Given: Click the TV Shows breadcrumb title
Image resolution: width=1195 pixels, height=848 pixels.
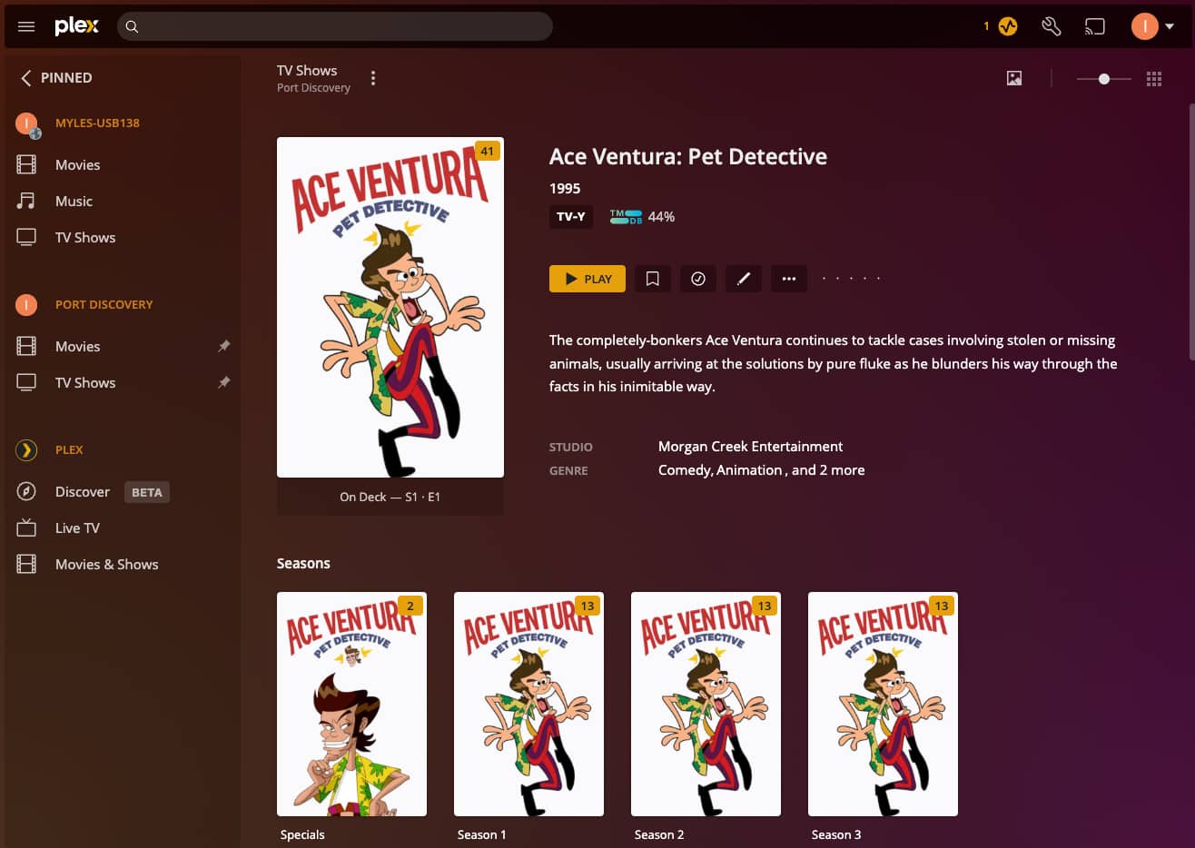Looking at the screenshot, I should [x=307, y=70].
